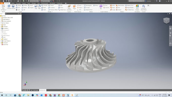Open the Modify panel dropdown
Screen dimensions: 172x97
coord(50,12)
